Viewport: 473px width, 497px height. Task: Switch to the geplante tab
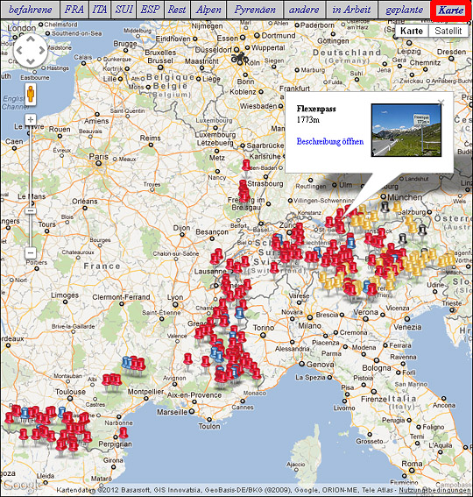tap(405, 10)
